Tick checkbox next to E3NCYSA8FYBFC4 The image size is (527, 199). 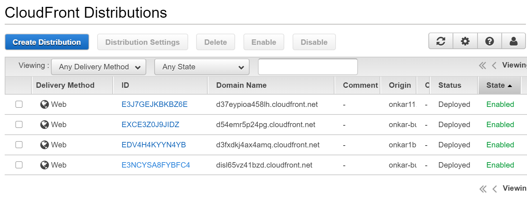tap(19, 165)
